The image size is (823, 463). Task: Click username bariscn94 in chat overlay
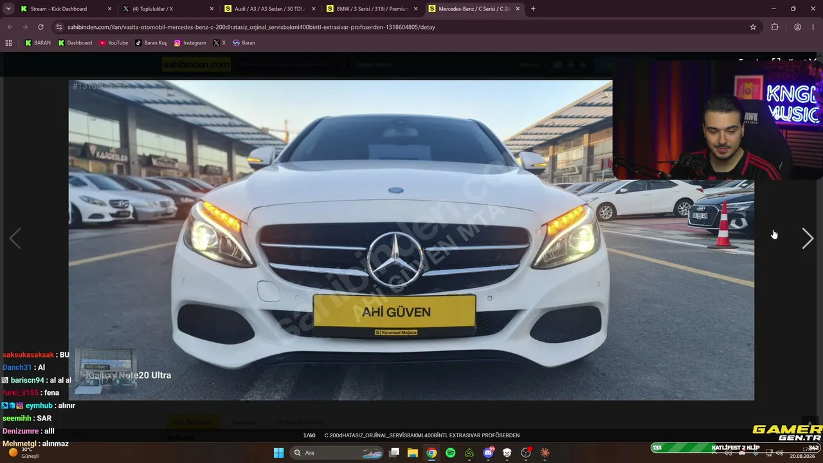pos(27,380)
